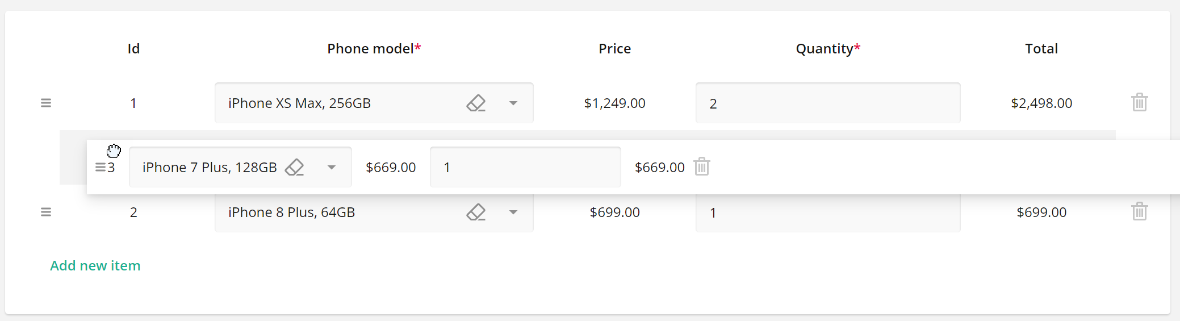Screen dimensions: 1180x321
Task: Focus quantity field of iPhone 8 Plus
Action: pyautogui.click(x=827, y=214)
